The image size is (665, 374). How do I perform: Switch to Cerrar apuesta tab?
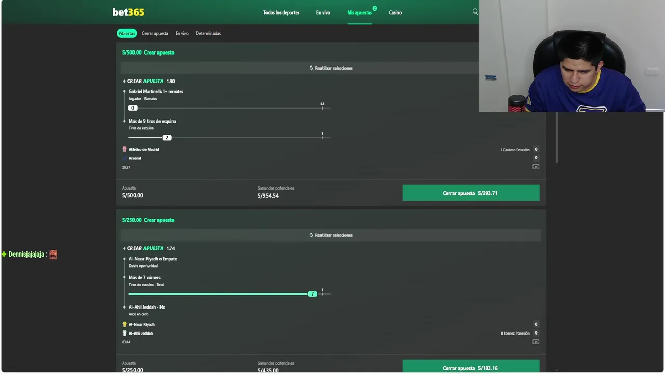155,33
